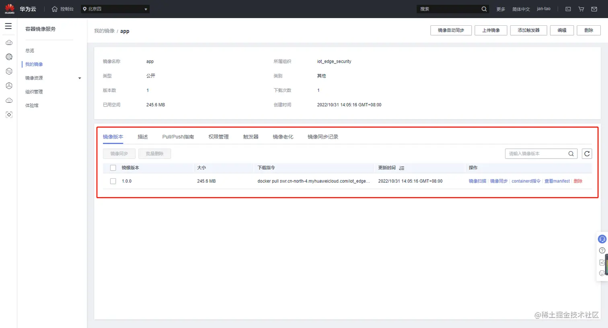Click the 查看manifest link
Viewport: 608px width, 328px height.
[557, 181]
